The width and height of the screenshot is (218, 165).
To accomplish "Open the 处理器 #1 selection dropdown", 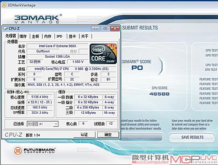I will pos(56,124).
